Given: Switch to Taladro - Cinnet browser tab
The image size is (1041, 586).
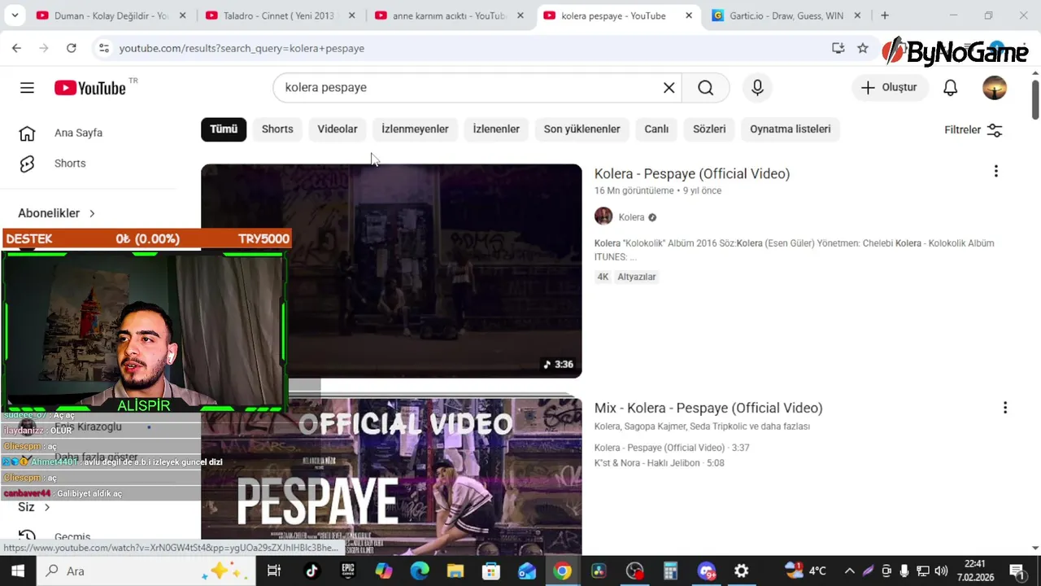Looking at the screenshot, I should (280, 15).
